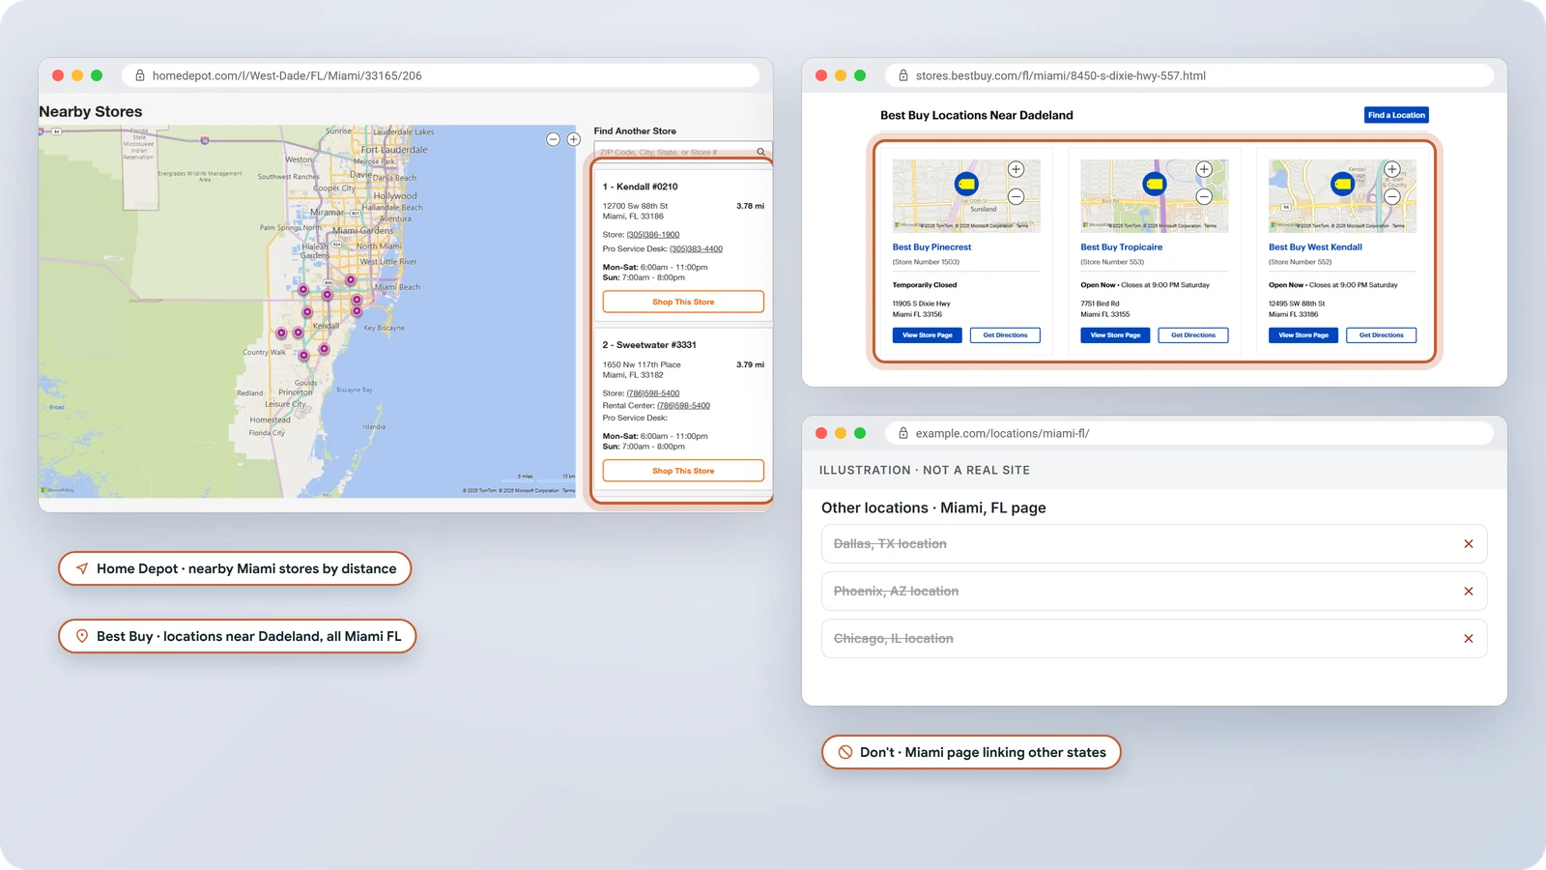Select the example.com/locations address bar URL
This screenshot has height=870, width=1546.
1002,433
